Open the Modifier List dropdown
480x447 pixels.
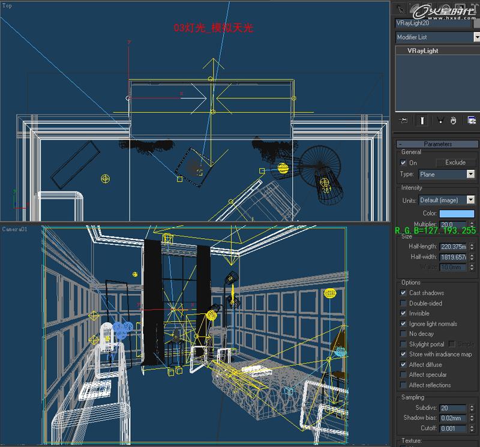pos(476,37)
